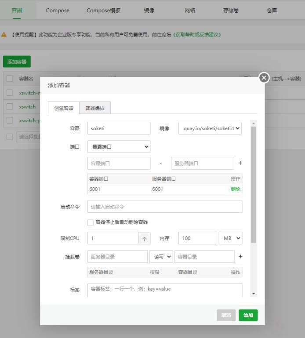
Task: Enable auto-delete container after stop checkbox
Action: pyautogui.click(x=91, y=222)
